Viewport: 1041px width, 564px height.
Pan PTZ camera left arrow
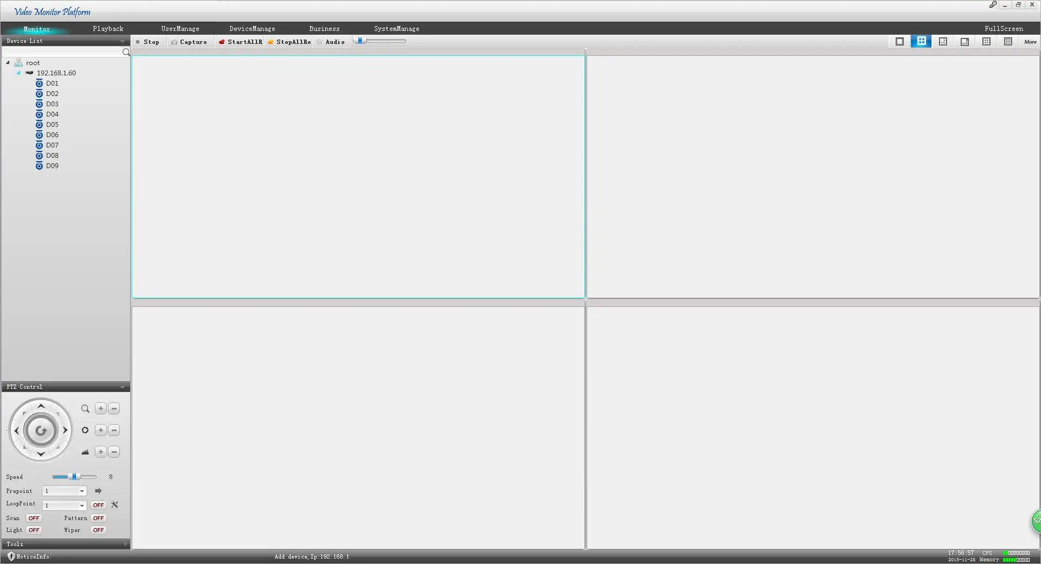coord(17,431)
